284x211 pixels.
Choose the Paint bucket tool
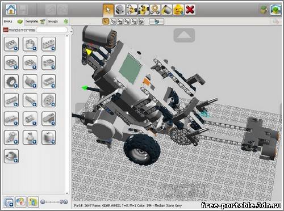coord(166,10)
